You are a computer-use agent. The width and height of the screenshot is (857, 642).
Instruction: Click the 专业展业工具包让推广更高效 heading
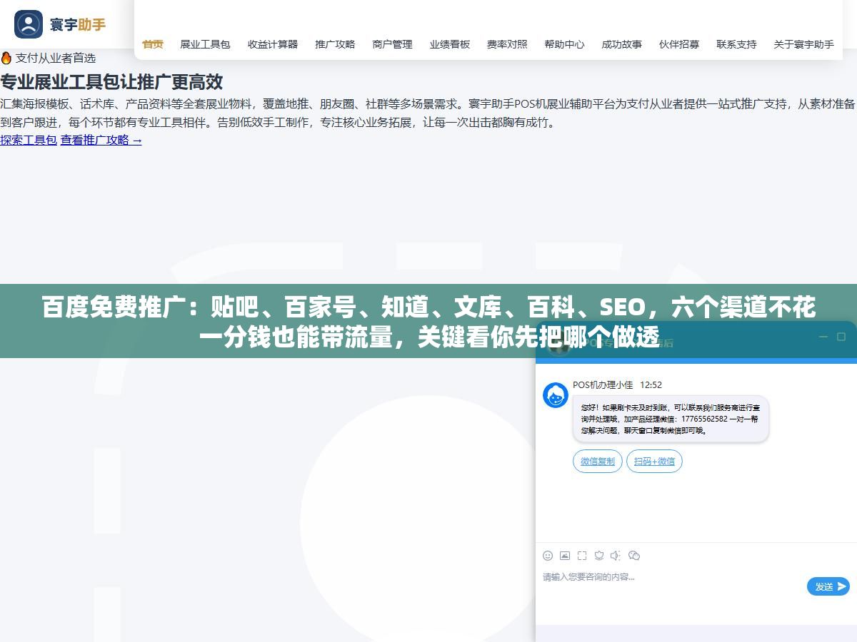click(x=111, y=82)
